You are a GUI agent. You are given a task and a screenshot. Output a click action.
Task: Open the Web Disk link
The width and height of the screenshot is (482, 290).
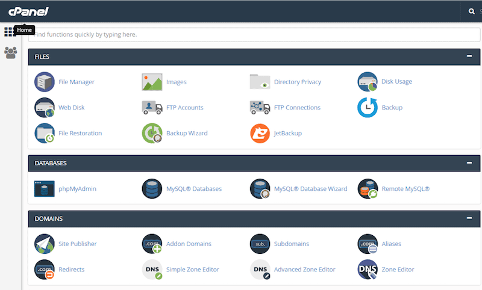[x=71, y=108]
